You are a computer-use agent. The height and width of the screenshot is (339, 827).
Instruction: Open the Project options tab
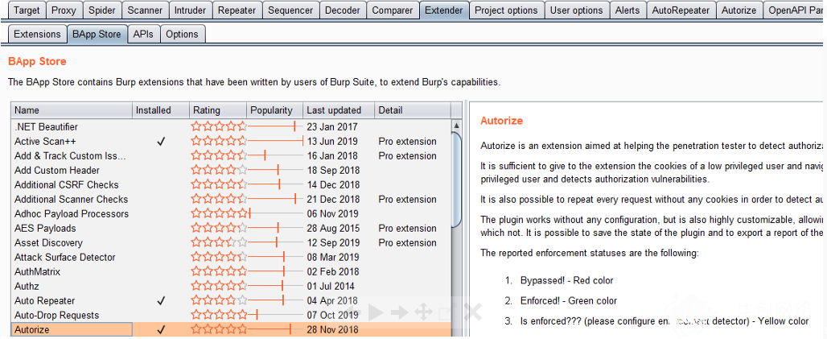coord(506,10)
